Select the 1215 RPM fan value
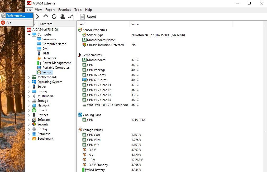The height and width of the screenshot is (172, 267). [138, 120]
